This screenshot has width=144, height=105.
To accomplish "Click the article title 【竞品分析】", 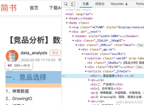I will point(36,40).
